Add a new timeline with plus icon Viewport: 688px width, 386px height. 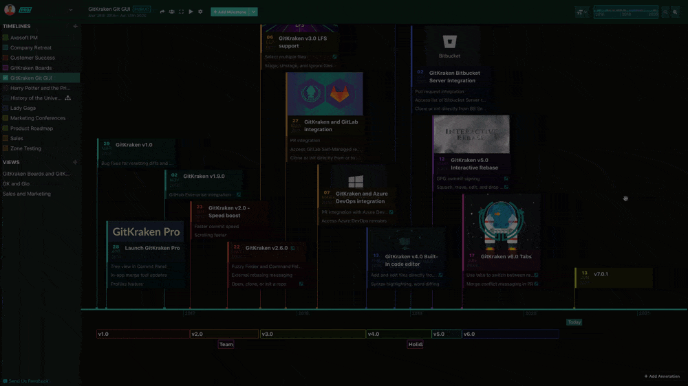click(75, 26)
